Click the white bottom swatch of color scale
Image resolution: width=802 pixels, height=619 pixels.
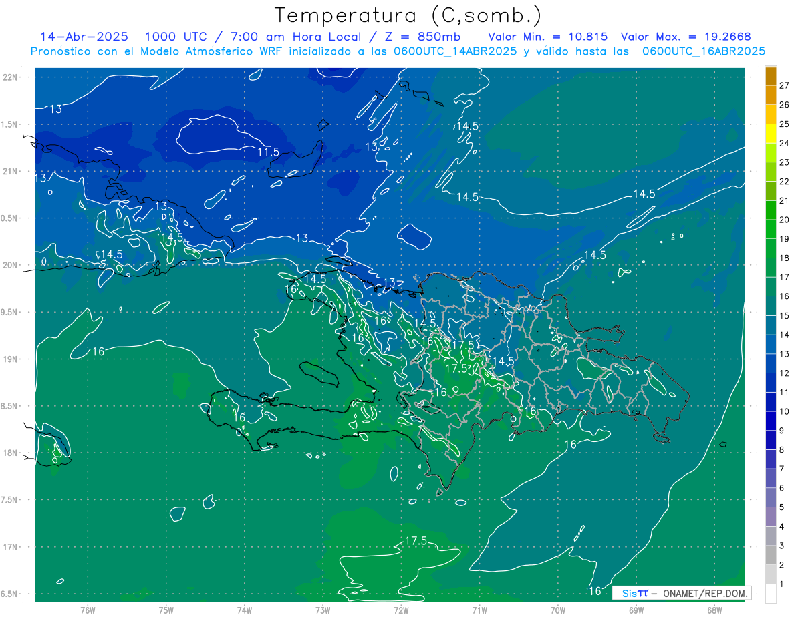coord(771,594)
